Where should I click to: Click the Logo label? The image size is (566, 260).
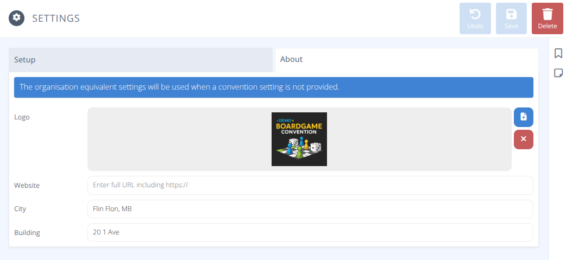[22, 117]
